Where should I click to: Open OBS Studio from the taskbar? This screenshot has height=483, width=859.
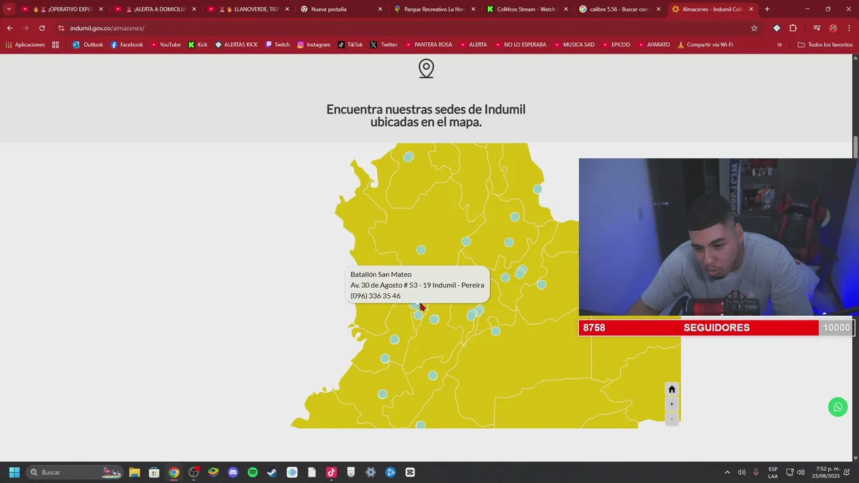[194, 472]
